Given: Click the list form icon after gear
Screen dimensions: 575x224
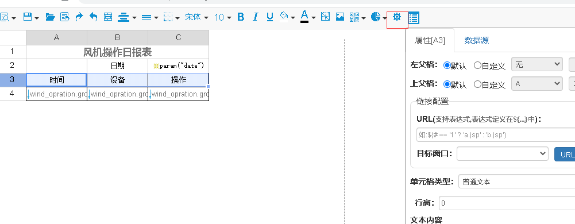Looking at the screenshot, I should pyautogui.click(x=414, y=18).
